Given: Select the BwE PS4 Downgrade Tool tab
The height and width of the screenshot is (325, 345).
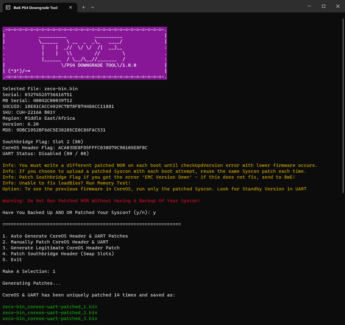Looking at the screenshot, I should coord(40,7).
